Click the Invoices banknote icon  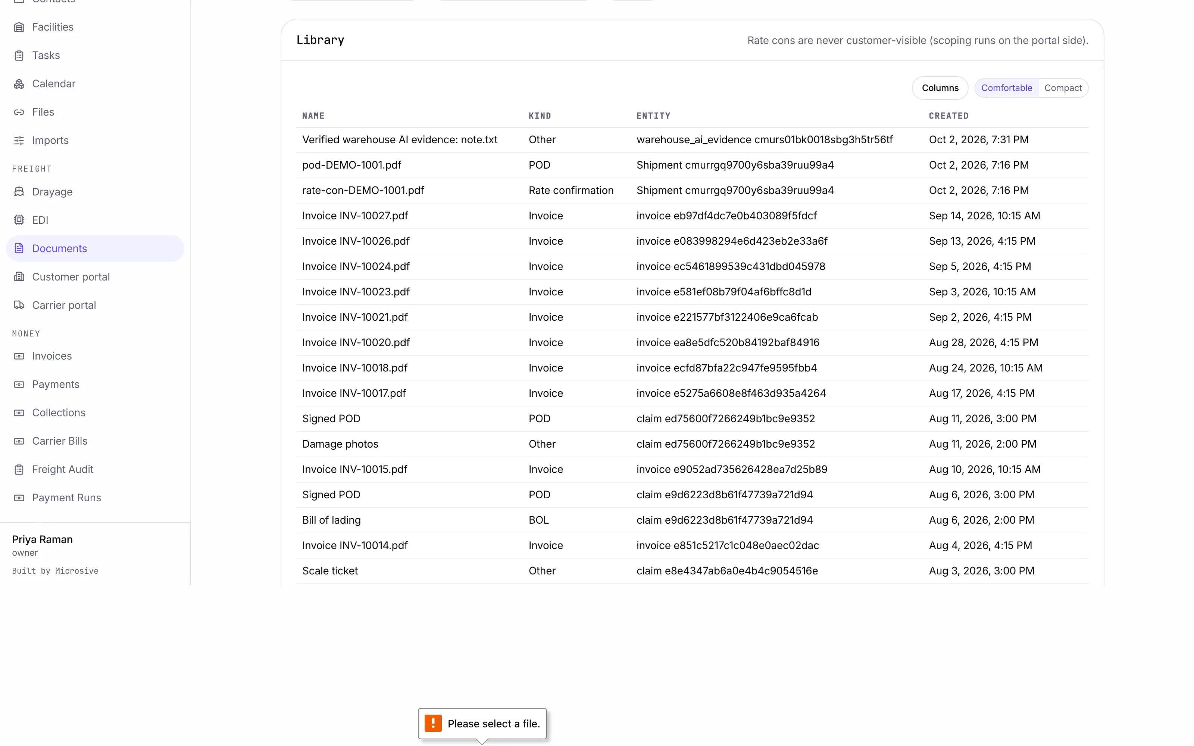pos(19,356)
